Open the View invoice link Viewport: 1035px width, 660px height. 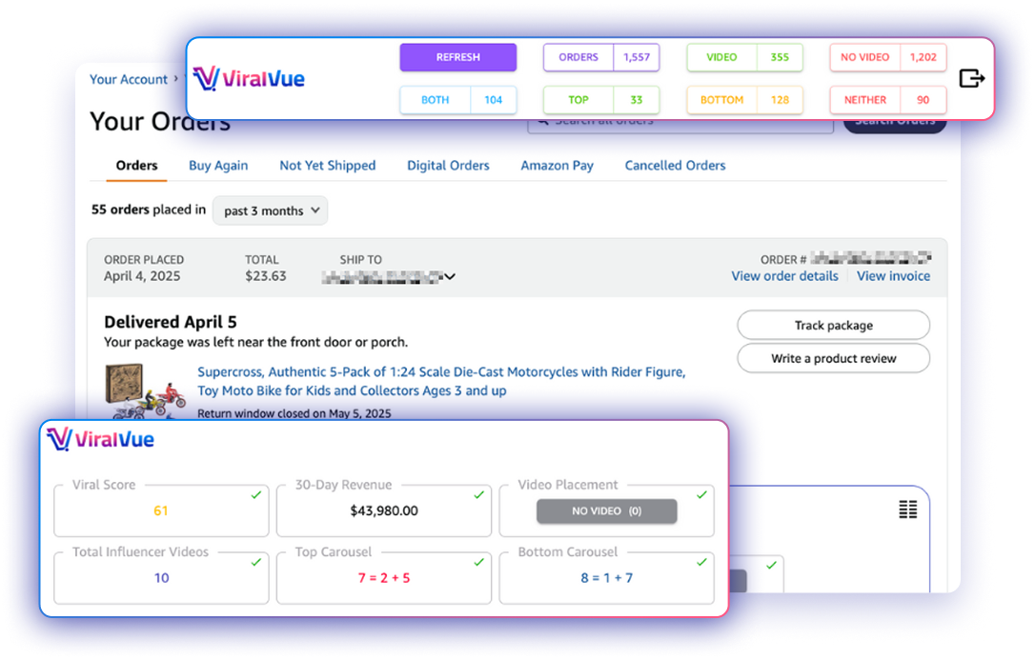click(x=893, y=276)
